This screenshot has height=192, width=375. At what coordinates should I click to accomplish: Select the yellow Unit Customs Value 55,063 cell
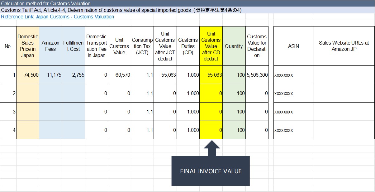click(211, 75)
